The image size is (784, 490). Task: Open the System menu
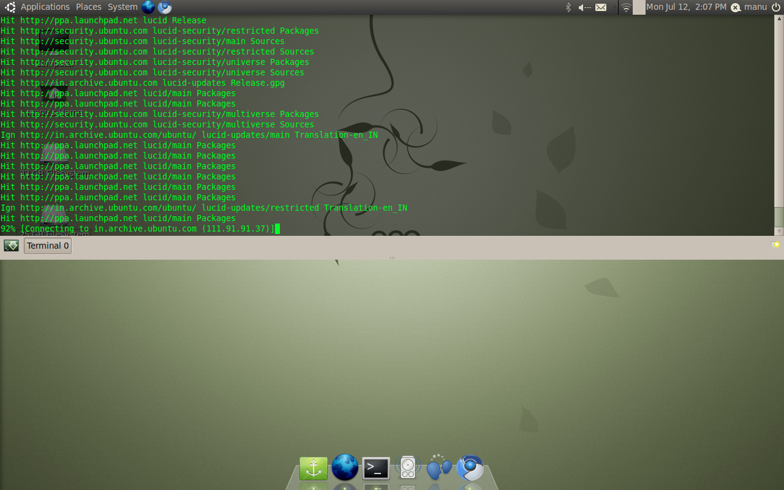122,7
